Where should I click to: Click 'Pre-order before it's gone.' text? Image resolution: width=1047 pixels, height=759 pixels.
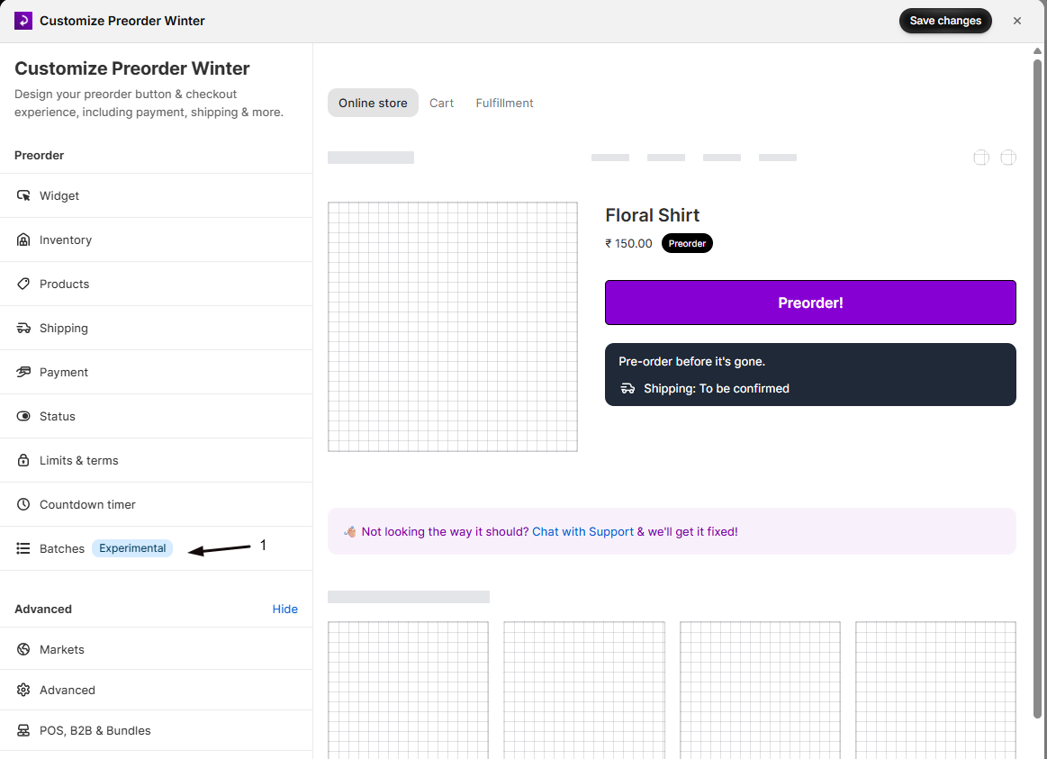(x=691, y=361)
